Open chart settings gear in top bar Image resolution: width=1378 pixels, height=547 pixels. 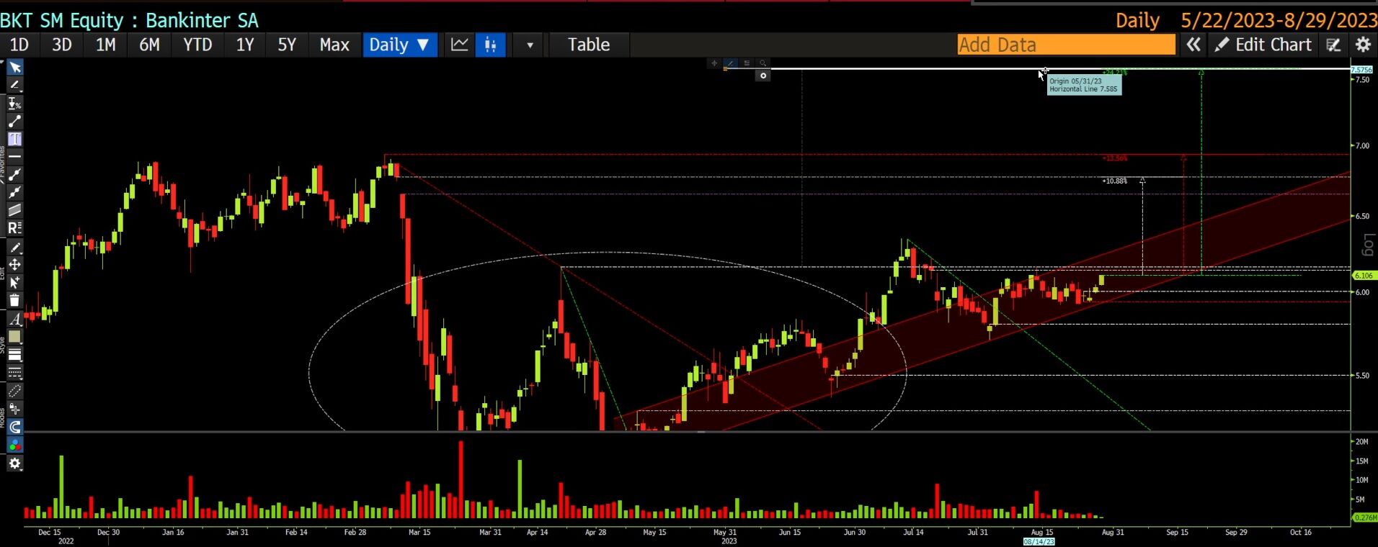tap(1363, 45)
